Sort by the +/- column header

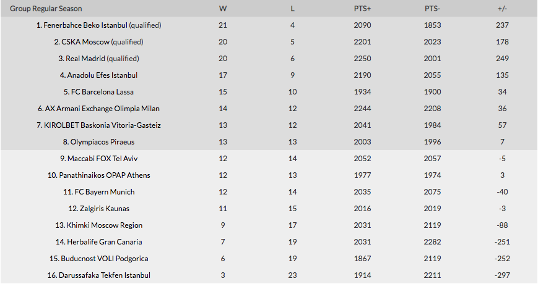point(502,9)
